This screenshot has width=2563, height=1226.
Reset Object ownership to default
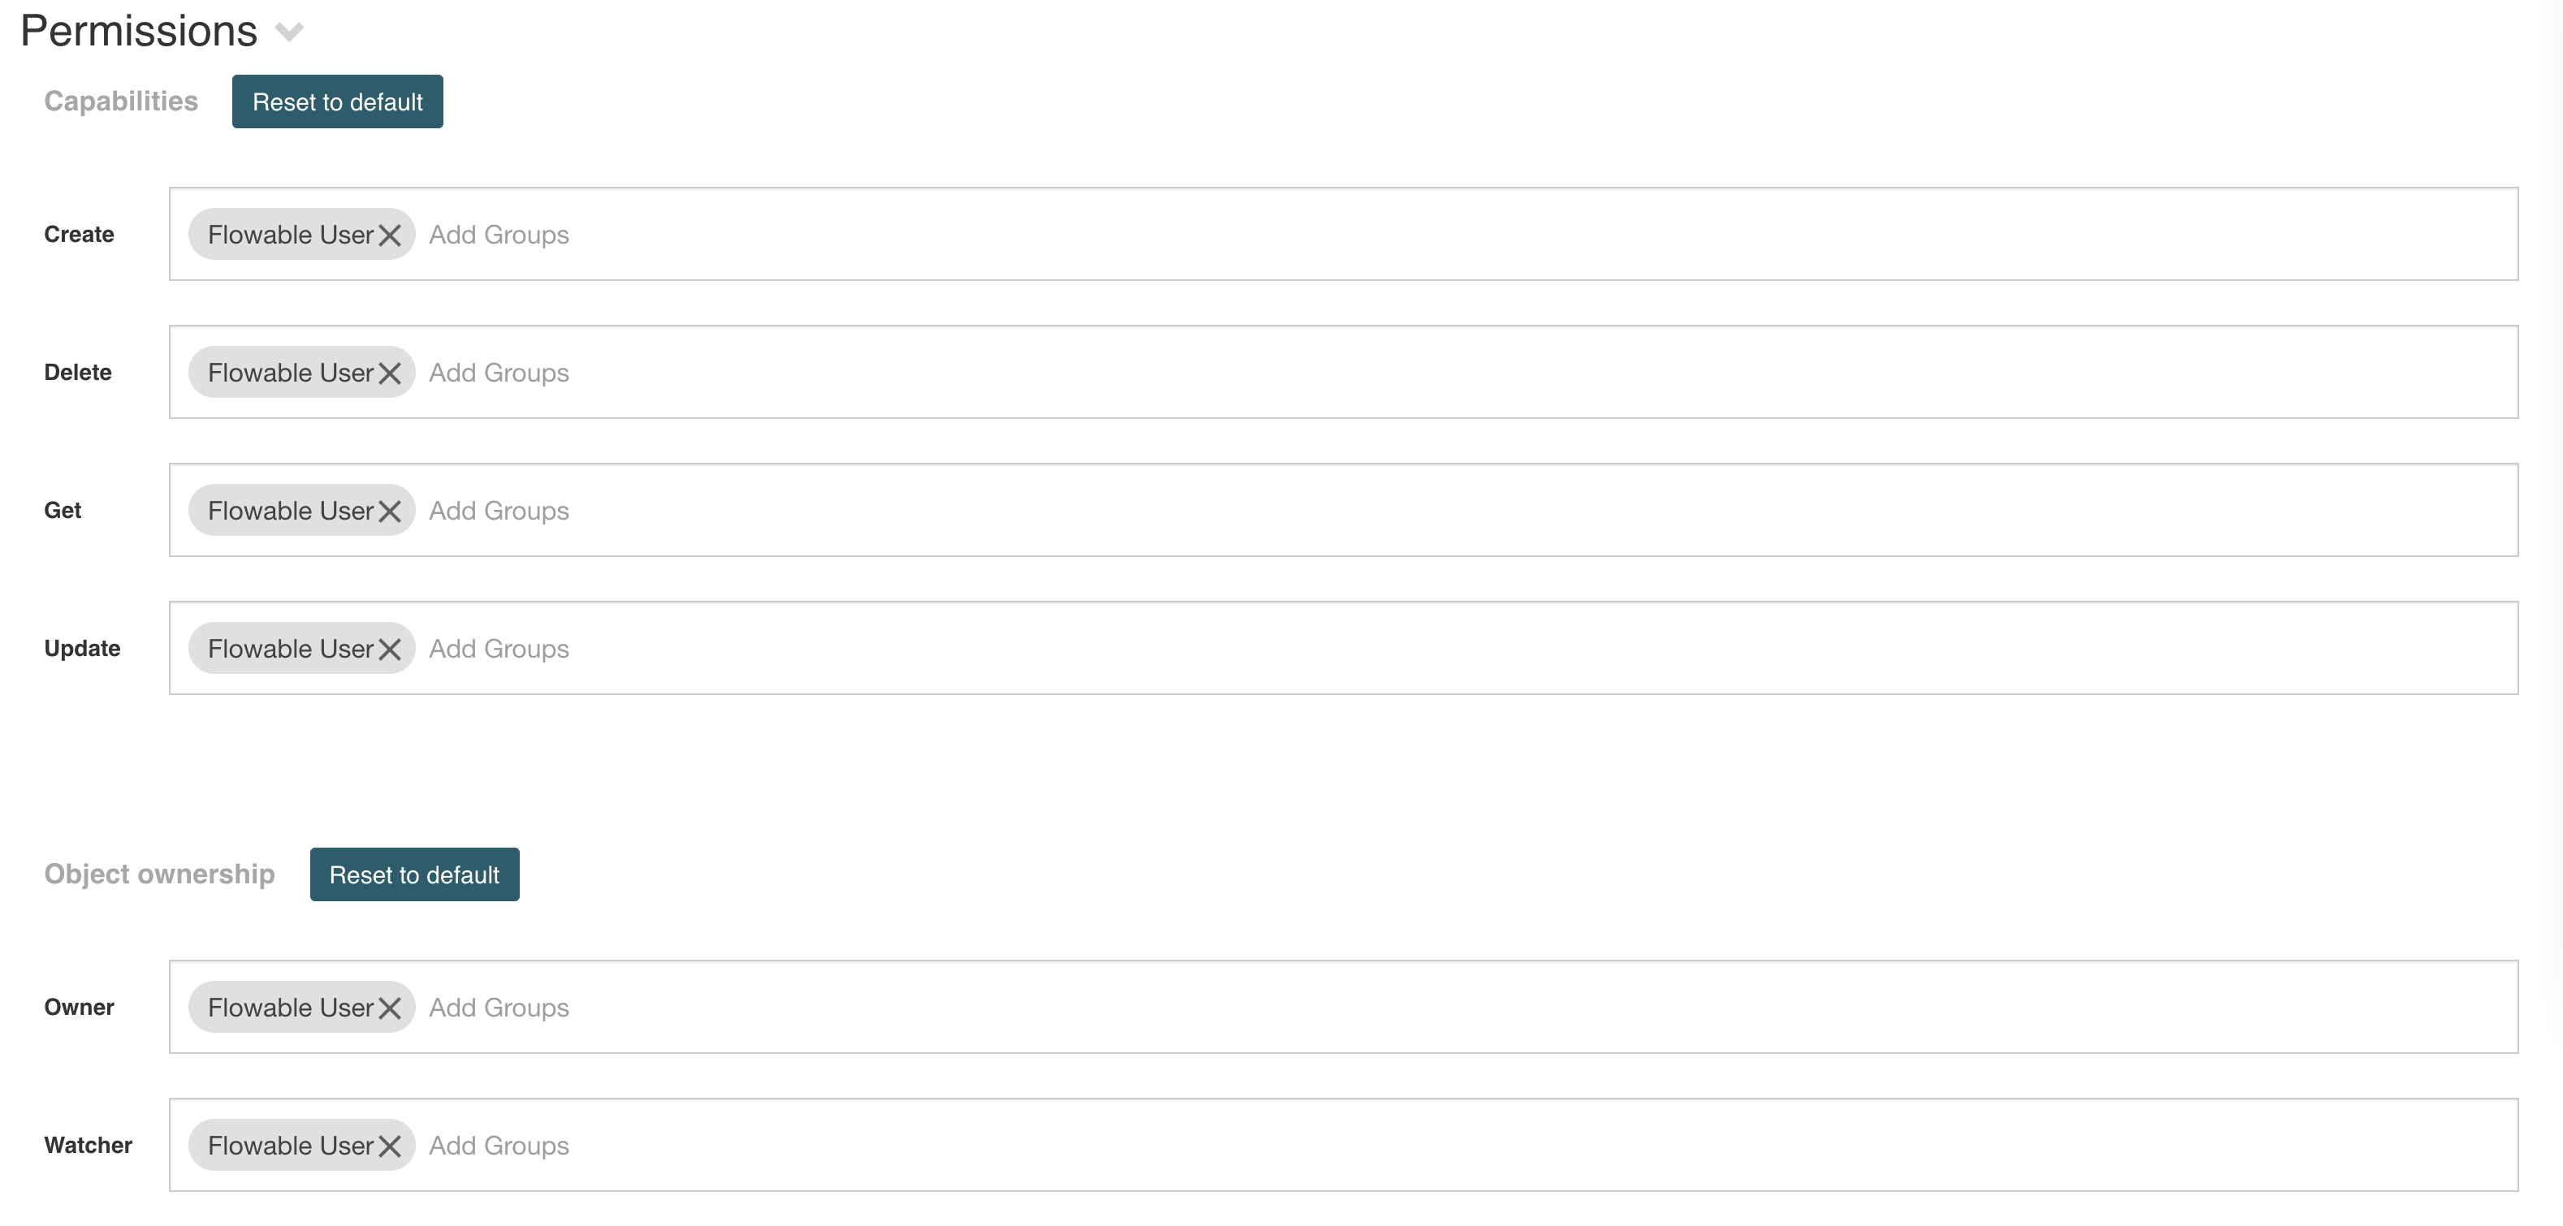point(414,874)
